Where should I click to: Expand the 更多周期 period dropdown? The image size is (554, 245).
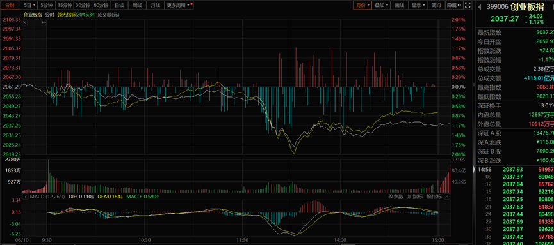pos(179,5)
